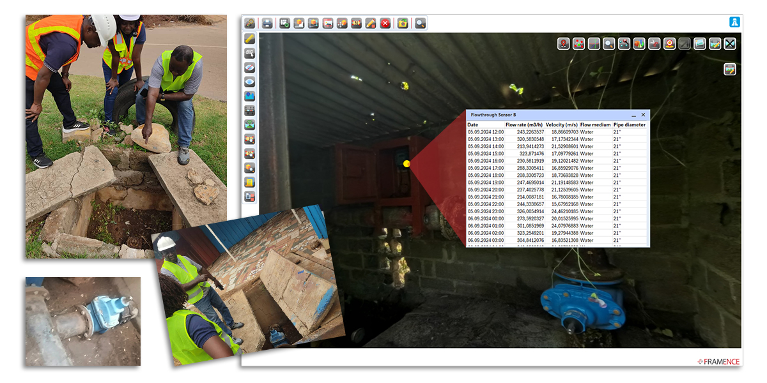Click the Flow rate (m3/h) column header
The width and height of the screenshot is (767, 383).
point(524,125)
